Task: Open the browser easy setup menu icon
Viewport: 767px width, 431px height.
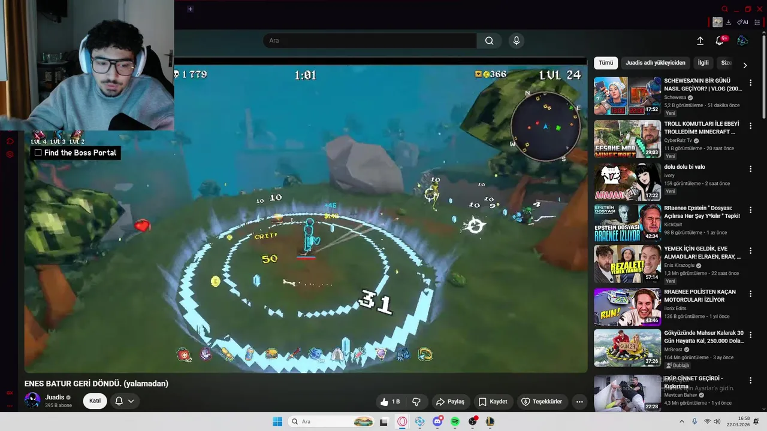Action: (757, 22)
